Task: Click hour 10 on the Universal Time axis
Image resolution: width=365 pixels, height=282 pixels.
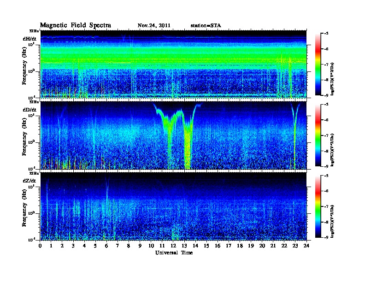Action: 151,246
